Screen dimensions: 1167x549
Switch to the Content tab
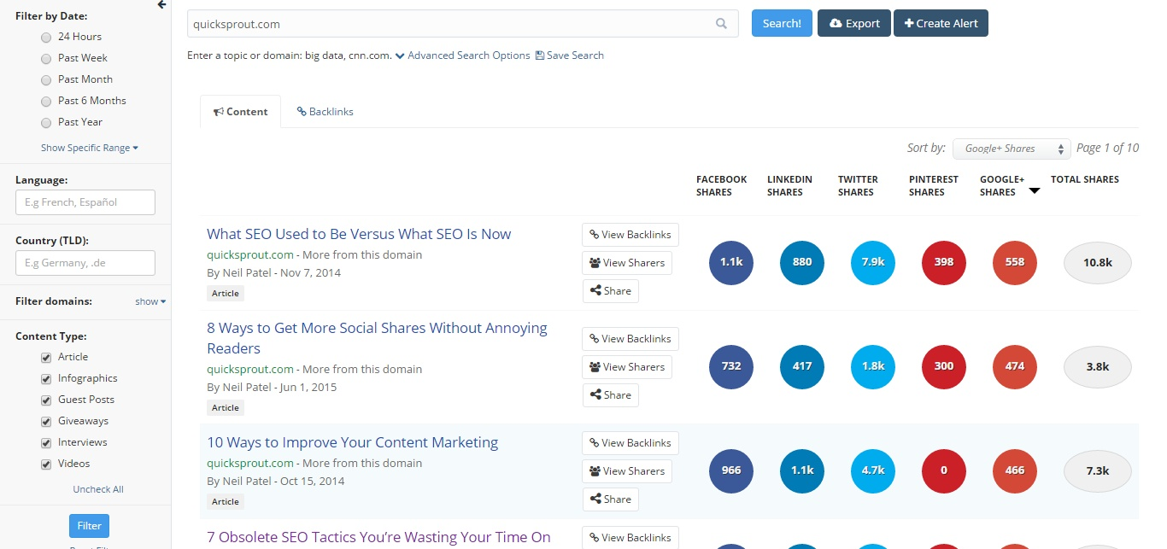tap(240, 112)
